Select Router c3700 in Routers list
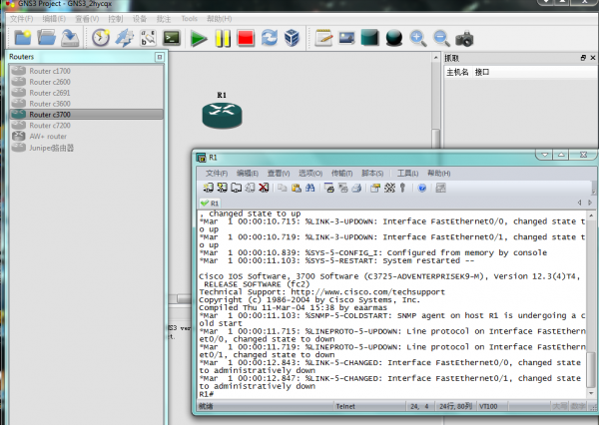Viewport: 599px width, 425px height. tap(87, 114)
